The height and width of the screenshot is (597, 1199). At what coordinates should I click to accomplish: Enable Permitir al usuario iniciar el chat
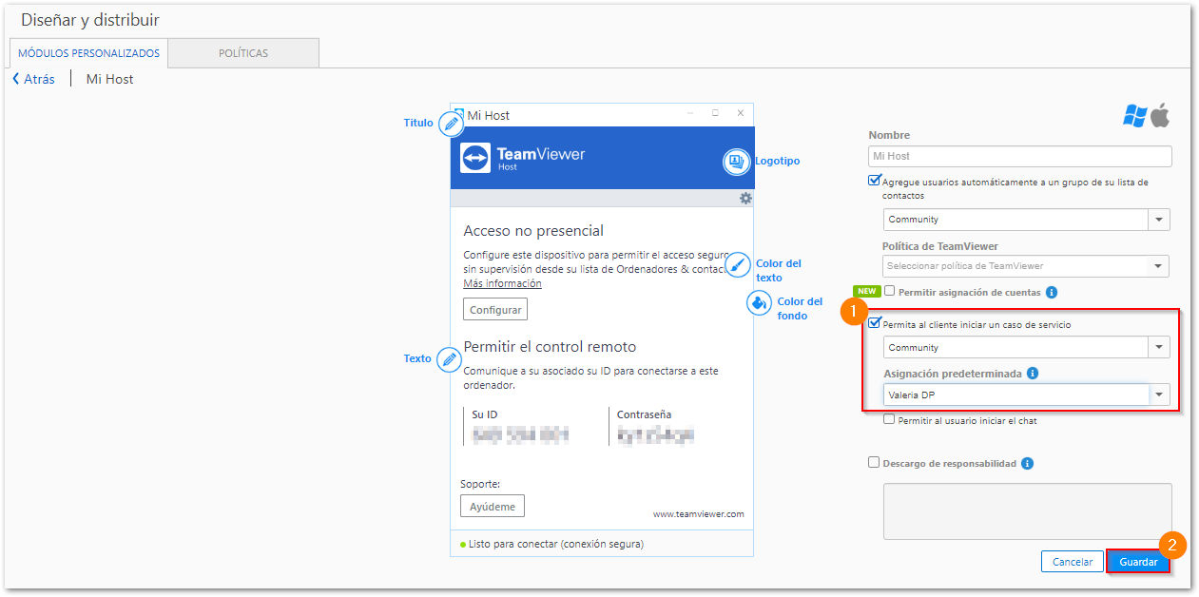click(889, 419)
